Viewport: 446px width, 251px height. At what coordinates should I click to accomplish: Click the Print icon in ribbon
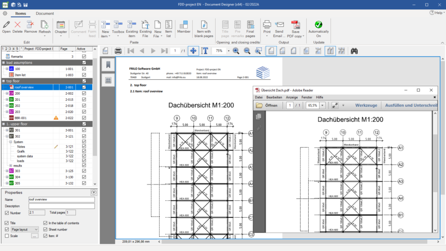click(267, 25)
